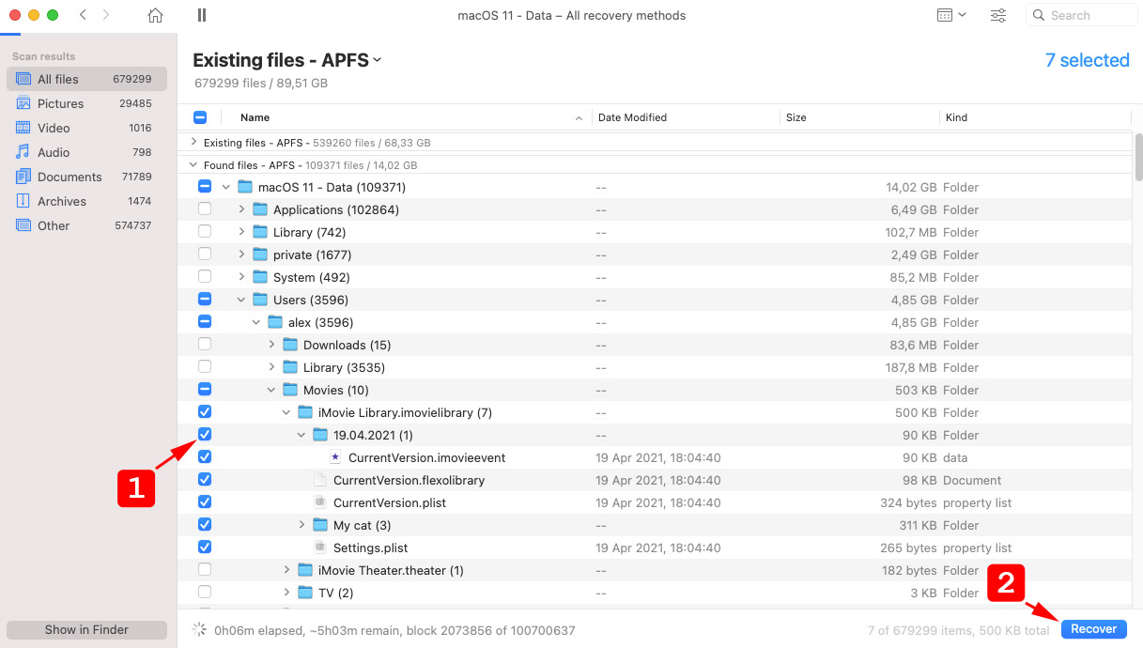1143x648 pixels.
Task: Expand the Applications (102864) folder
Action: (x=241, y=209)
